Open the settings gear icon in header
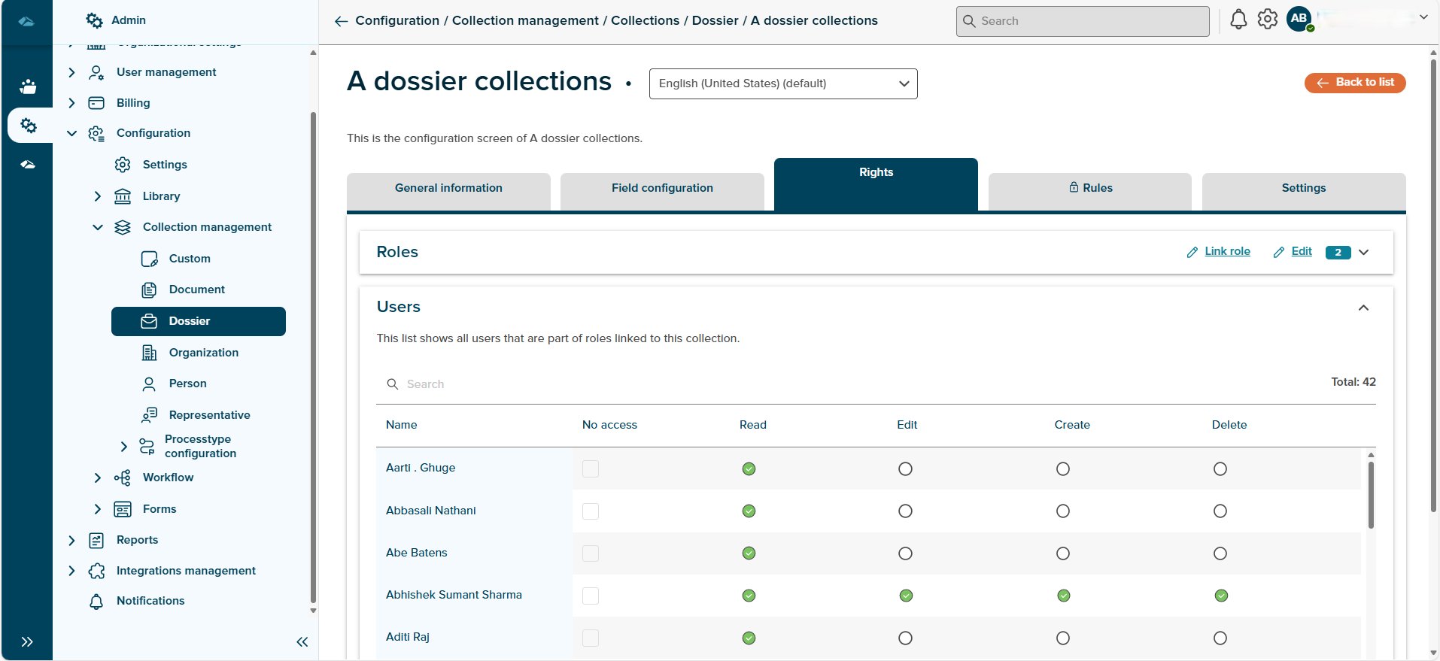 (1268, 20)
